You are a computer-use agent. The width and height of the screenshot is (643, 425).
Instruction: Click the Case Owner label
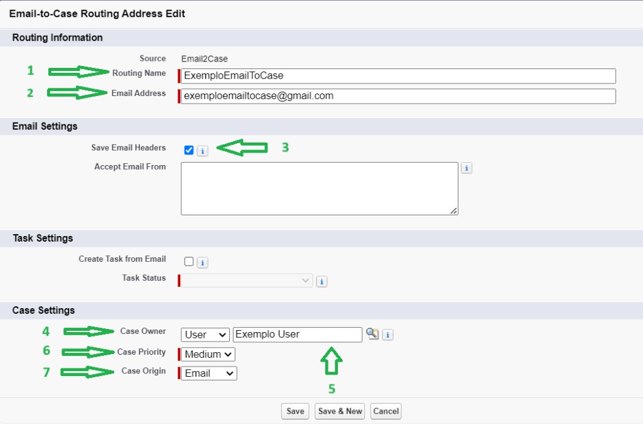click(143, 331)
